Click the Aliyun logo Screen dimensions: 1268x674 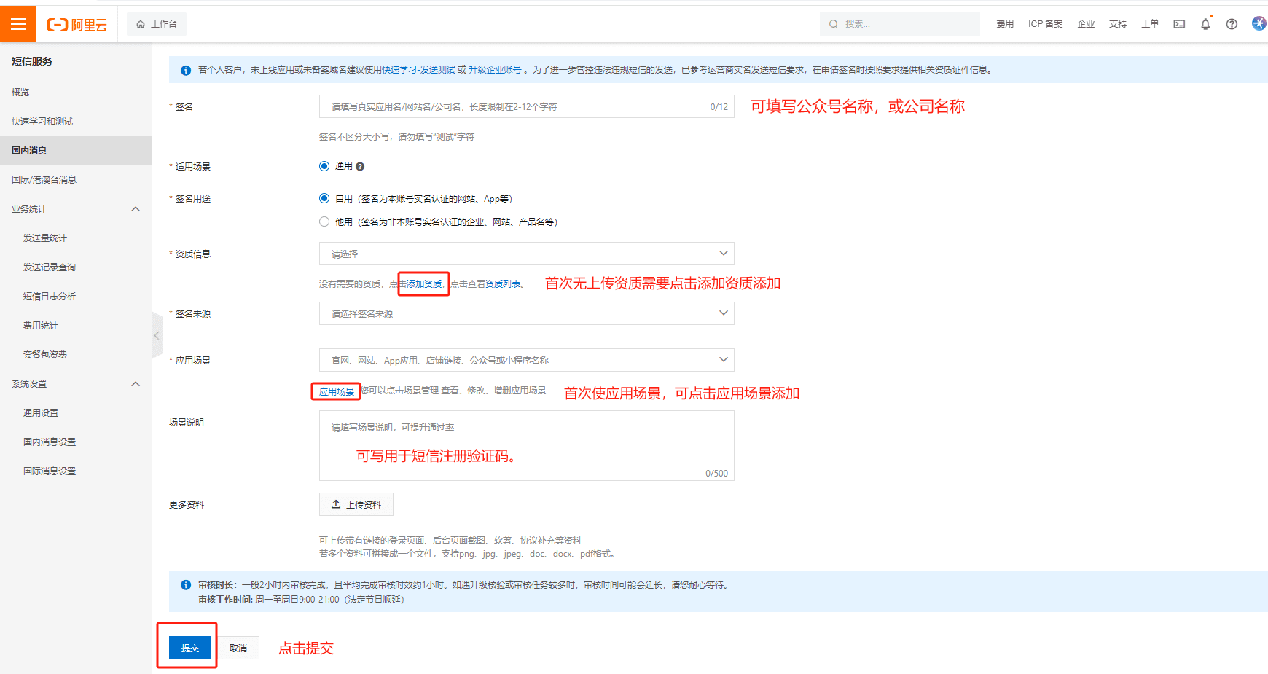(x=77, y=25)
